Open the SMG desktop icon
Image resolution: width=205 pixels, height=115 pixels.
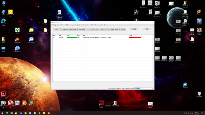[x=17, y=31]
